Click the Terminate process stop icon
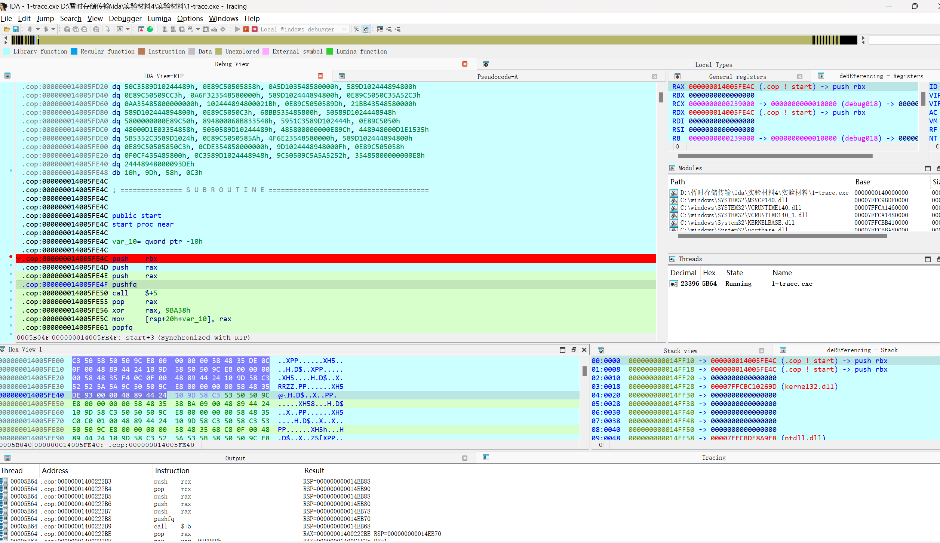 point(255,29)
